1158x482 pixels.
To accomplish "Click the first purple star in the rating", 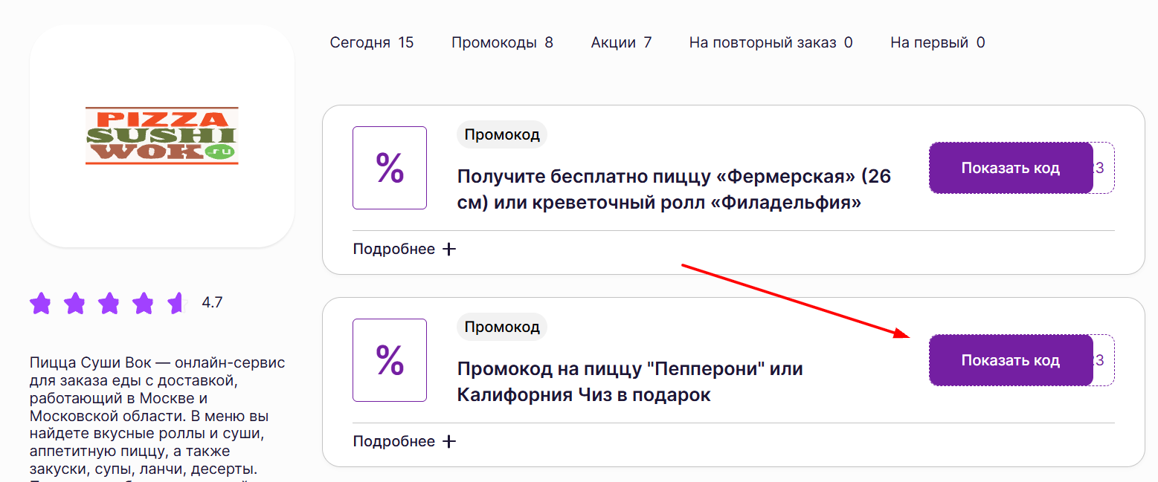I will (40, 303).
